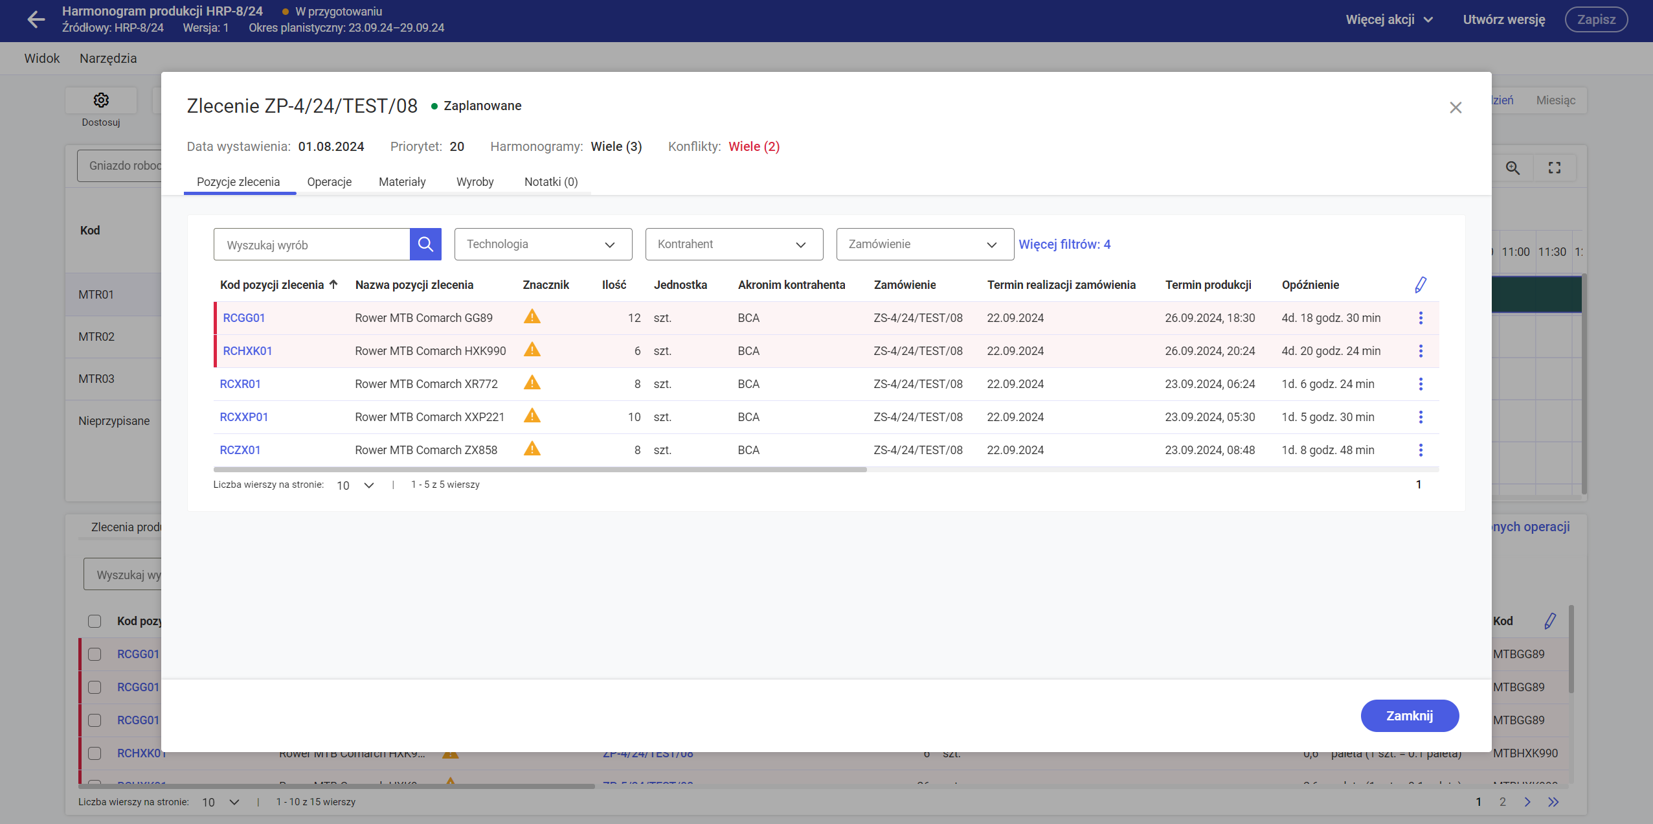Click Harmonogramy Wiele (3) value
The width and height of the screenshot is (1653, 824).
click(x=616, y=146)
